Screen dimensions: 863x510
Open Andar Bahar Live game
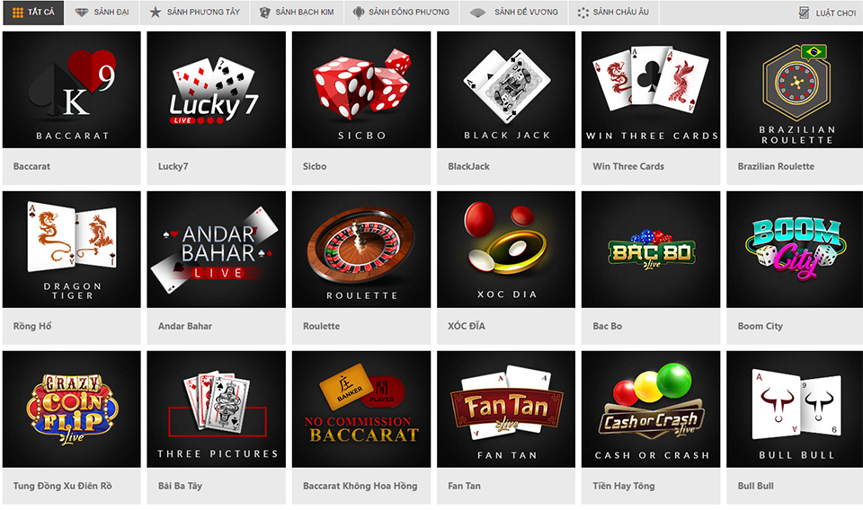pos(217,250)
